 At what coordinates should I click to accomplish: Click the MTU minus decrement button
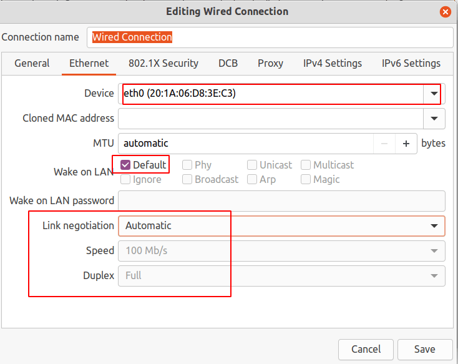click(384, 144)
